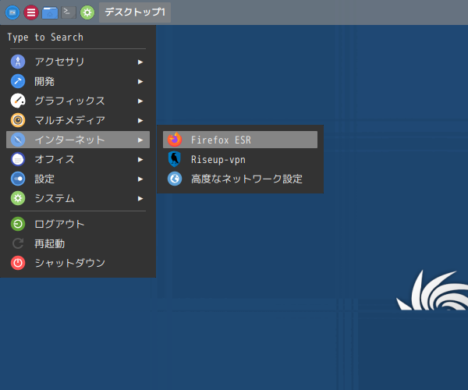
Task: Expand the 開発 submenu arrow
Action: (140, 81)
